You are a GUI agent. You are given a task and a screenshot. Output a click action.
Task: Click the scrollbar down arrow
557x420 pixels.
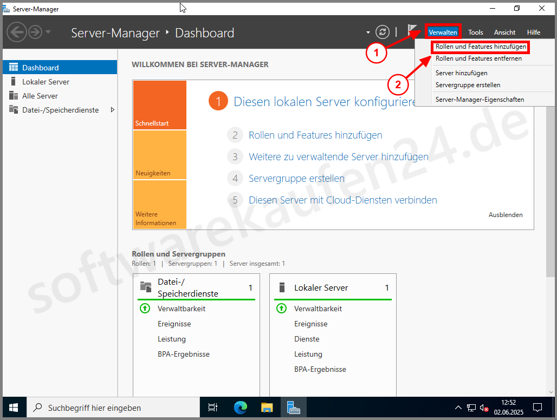(x=551, y=392)
